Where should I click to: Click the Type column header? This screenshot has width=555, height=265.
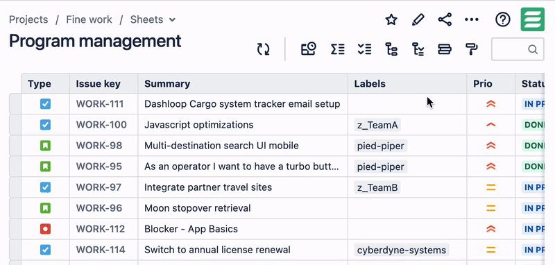(x=45, y=83)
